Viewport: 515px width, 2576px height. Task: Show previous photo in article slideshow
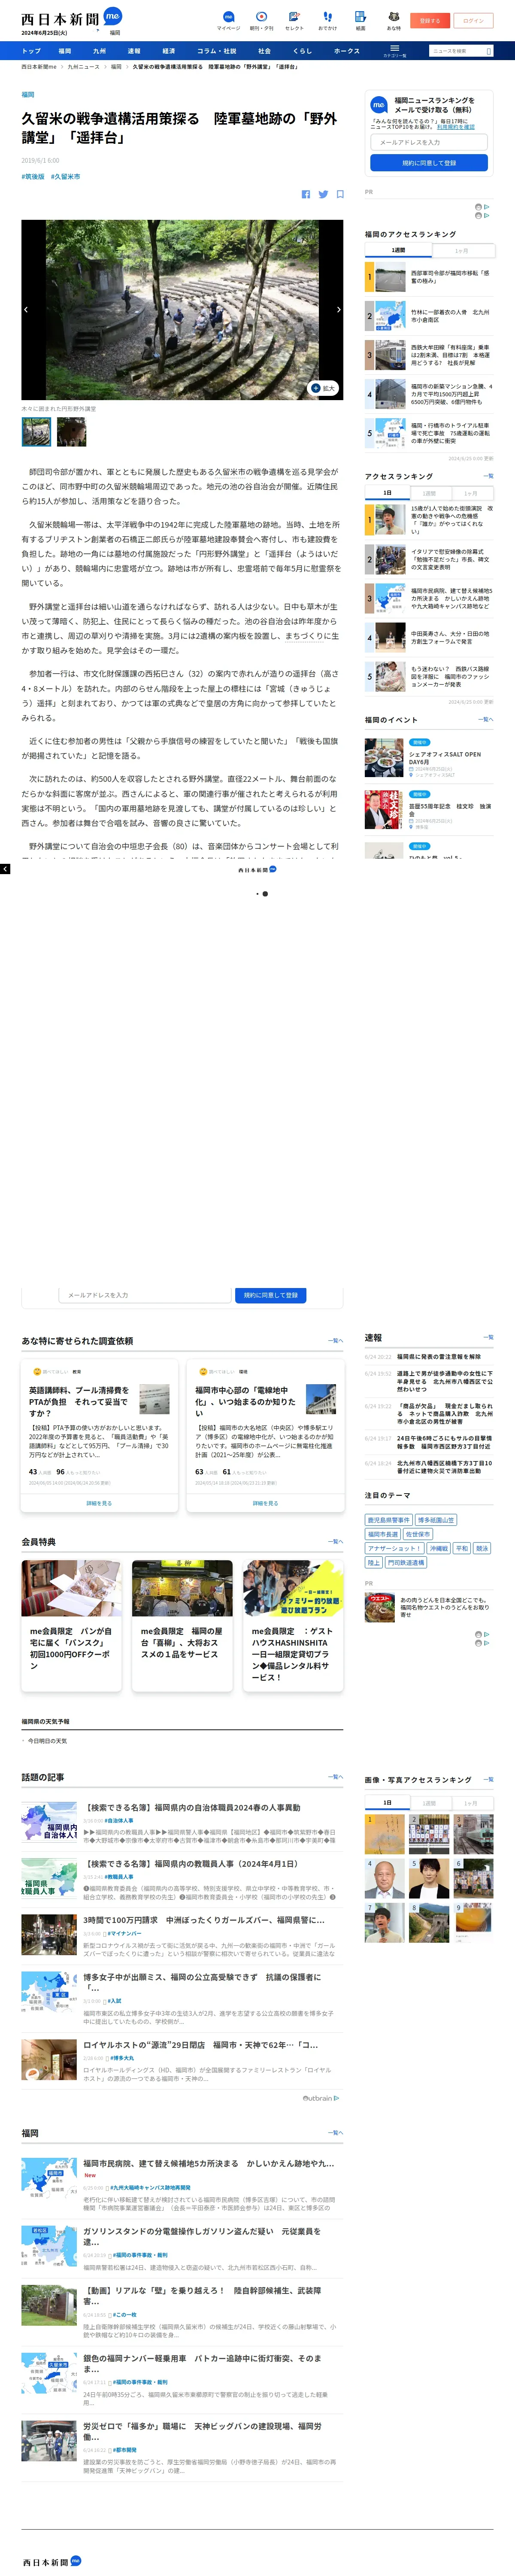[26, 310]
